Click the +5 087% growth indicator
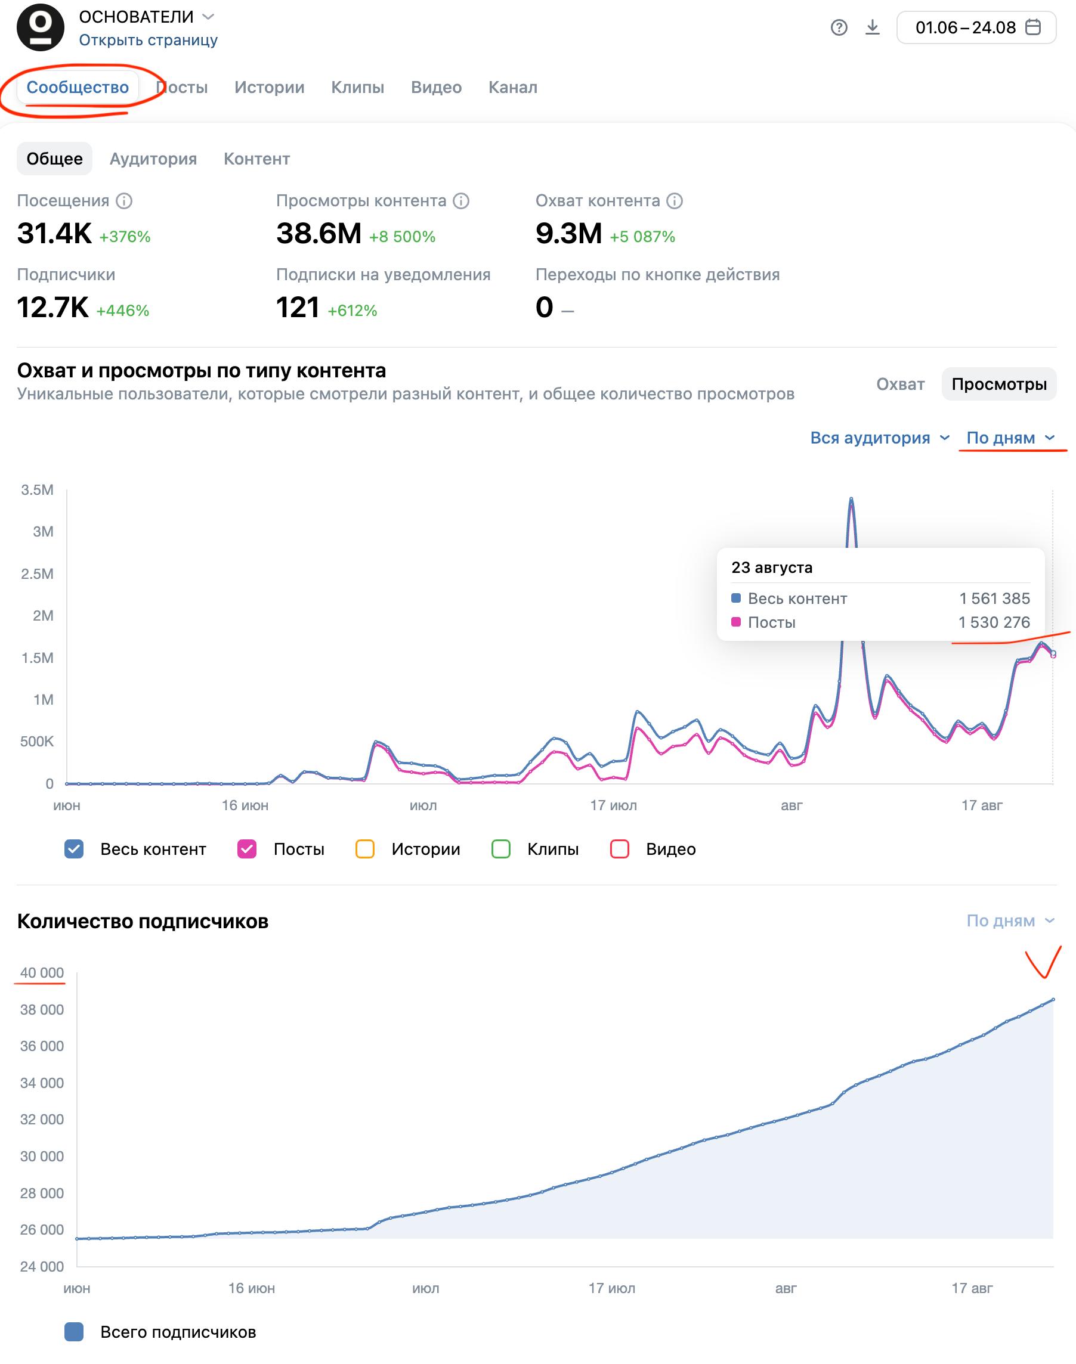Viewport: 1076px width, 1364px height. coord(642,237)
